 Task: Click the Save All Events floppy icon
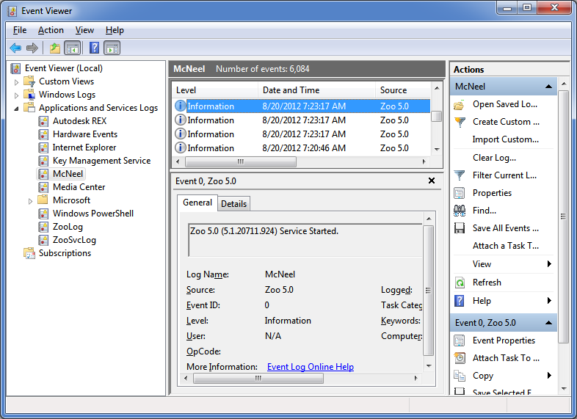460,228
